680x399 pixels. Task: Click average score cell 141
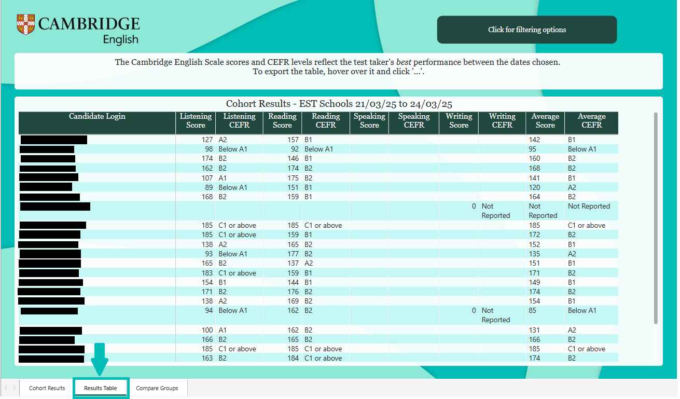pyautogui.click(x=534, y=177)
